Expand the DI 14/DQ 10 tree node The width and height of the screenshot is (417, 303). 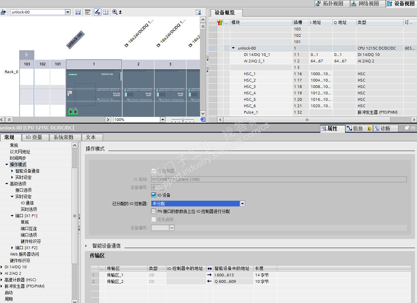click(2, 267)
